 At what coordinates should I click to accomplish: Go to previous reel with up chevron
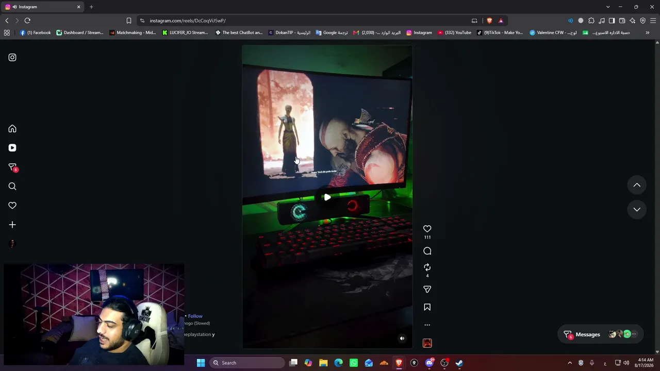pos(637,185)
